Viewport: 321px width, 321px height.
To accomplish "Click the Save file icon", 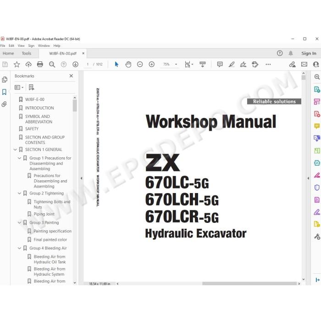I will [5, 65].
